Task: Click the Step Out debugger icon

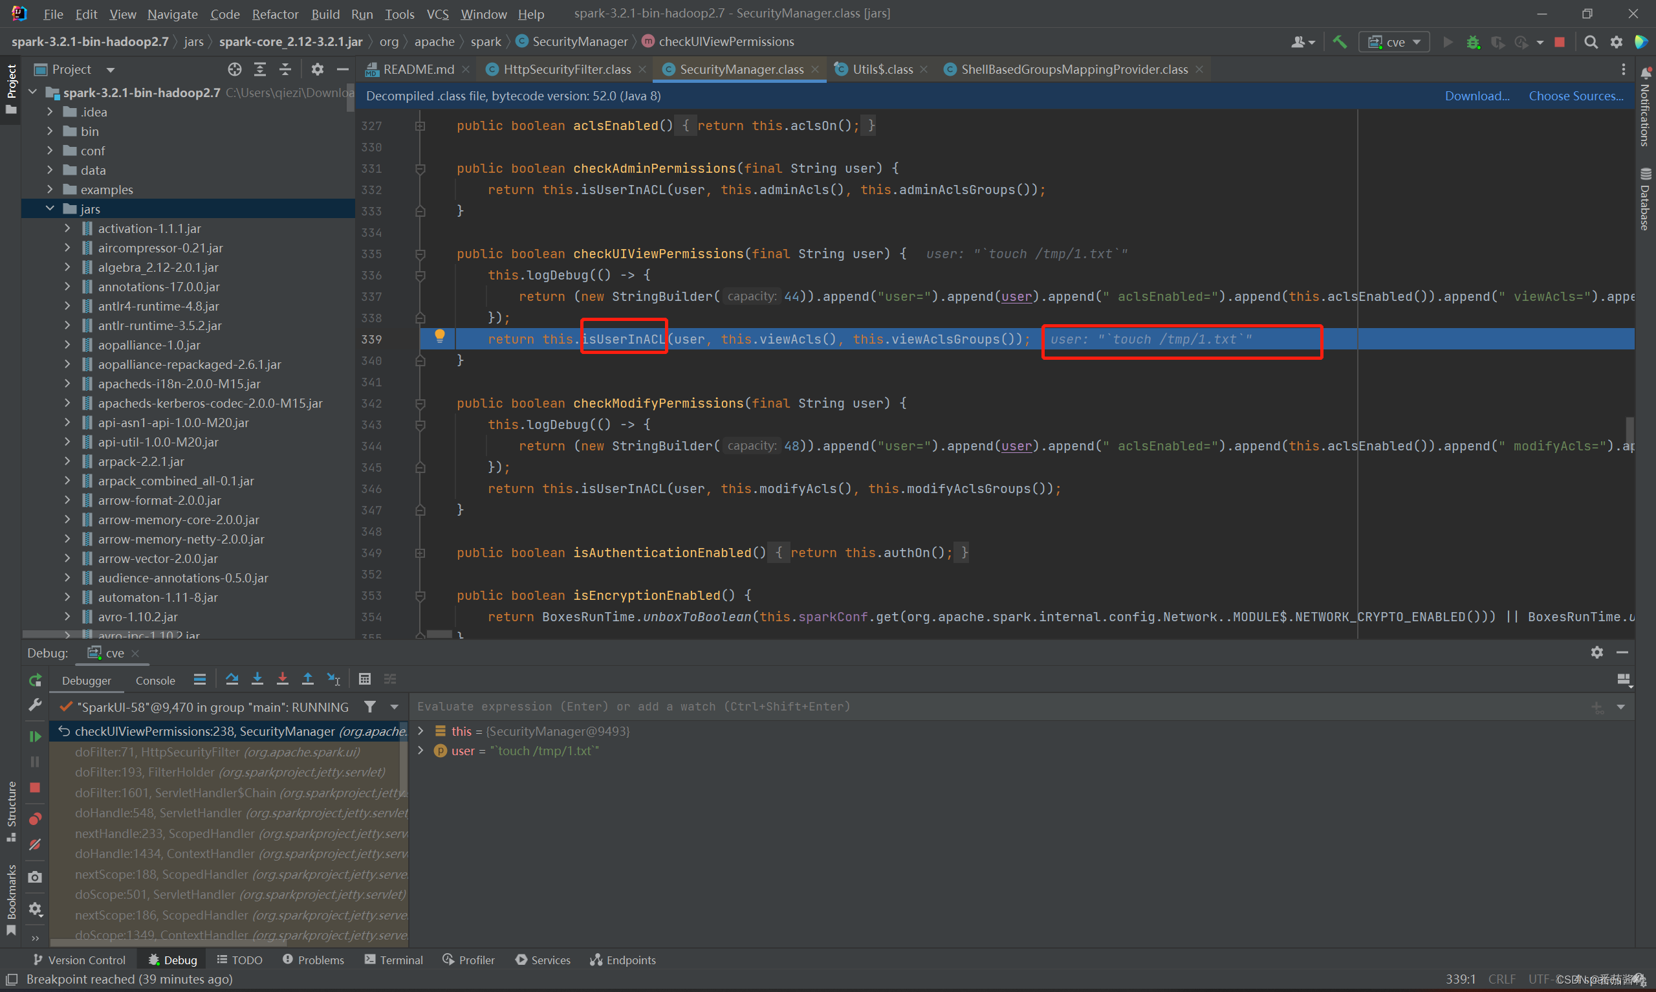Action: [308, 679]
